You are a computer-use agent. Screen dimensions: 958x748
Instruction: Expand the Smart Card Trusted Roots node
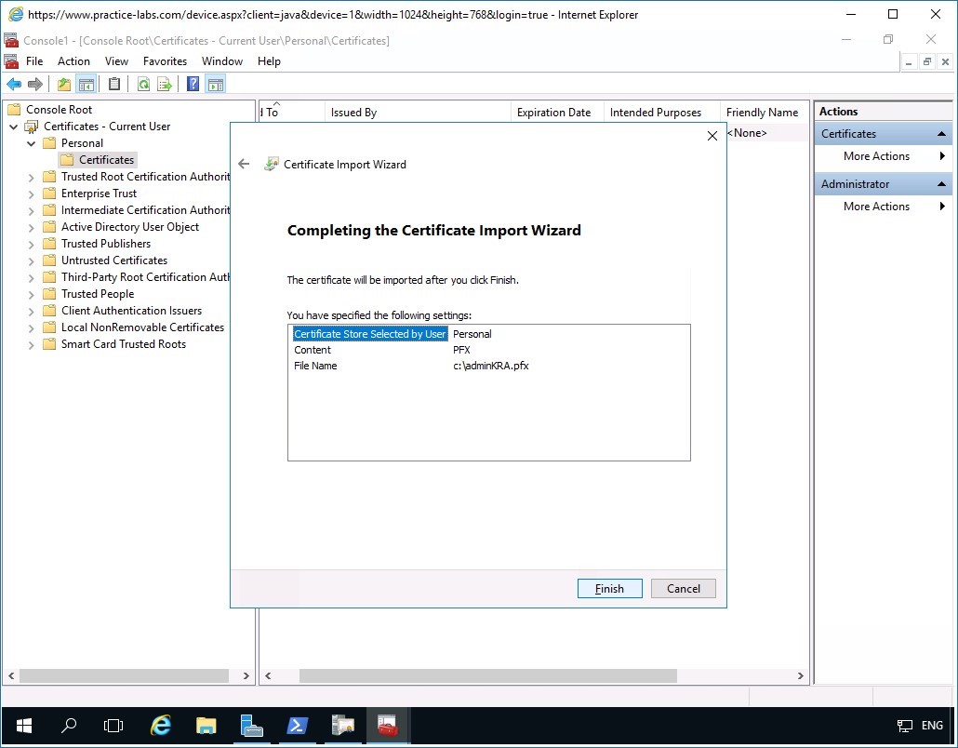pos(32,344)
